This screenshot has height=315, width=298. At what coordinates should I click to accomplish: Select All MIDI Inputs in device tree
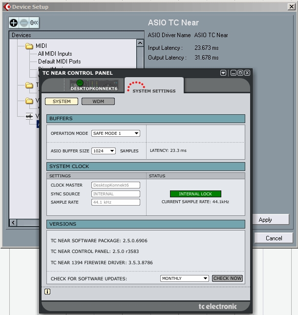55,54
